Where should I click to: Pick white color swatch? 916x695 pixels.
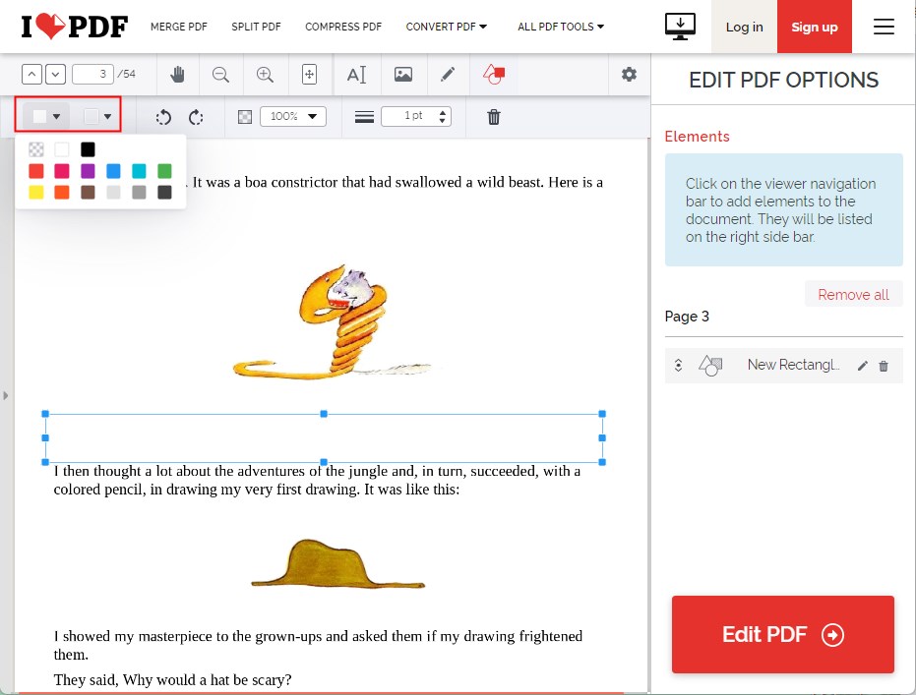pos(62,150)
